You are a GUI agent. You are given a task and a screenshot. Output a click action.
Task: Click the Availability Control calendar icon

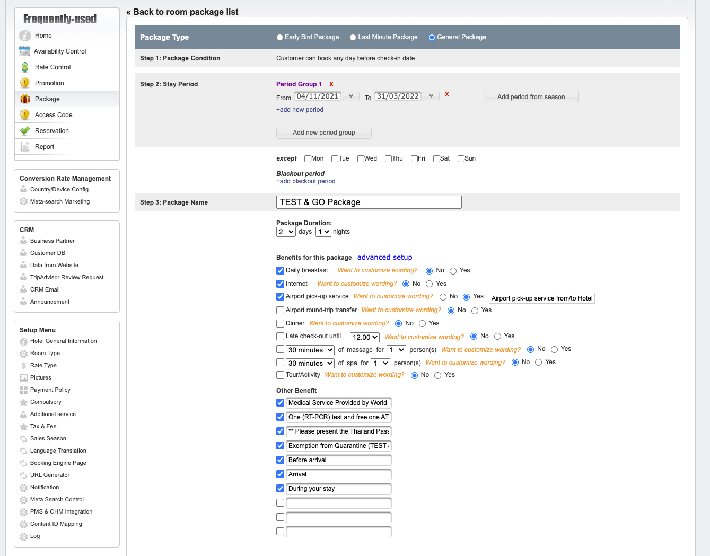[x=24, y=51]
